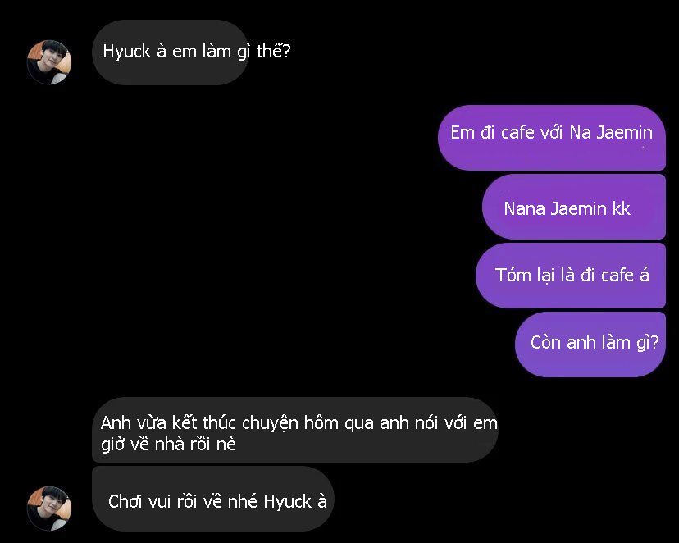
Task: Click the word "Hyuck" in the final grey message
Action: pos(288,501)
